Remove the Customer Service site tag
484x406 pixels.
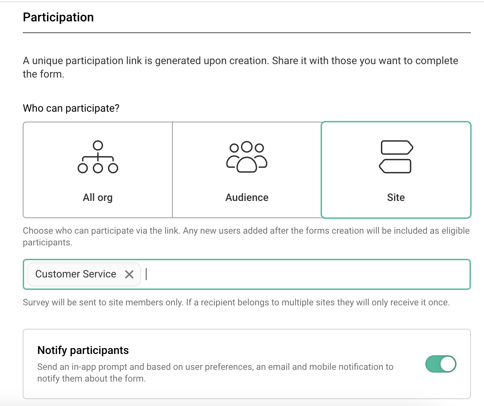129,274
